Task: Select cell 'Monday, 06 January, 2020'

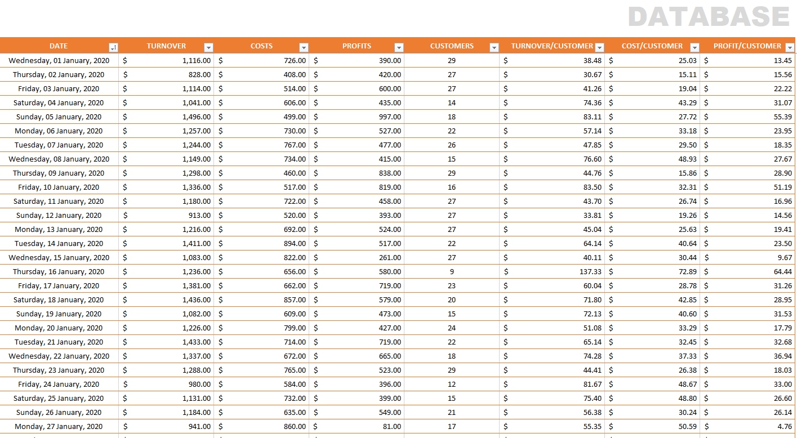Action: tap(59, 131)
